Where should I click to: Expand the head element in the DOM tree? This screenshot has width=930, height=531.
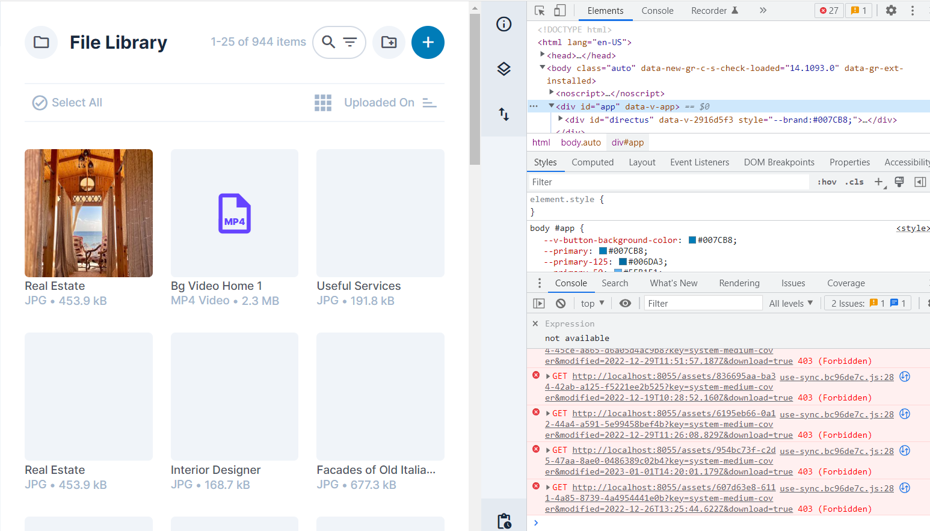pos(543,55)
